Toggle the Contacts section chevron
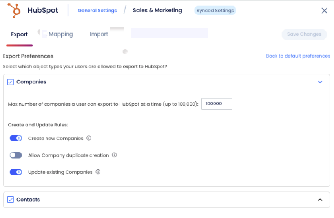Image resolution: width=334 pixels, height=218 pixels. click(x=320, y=200)
